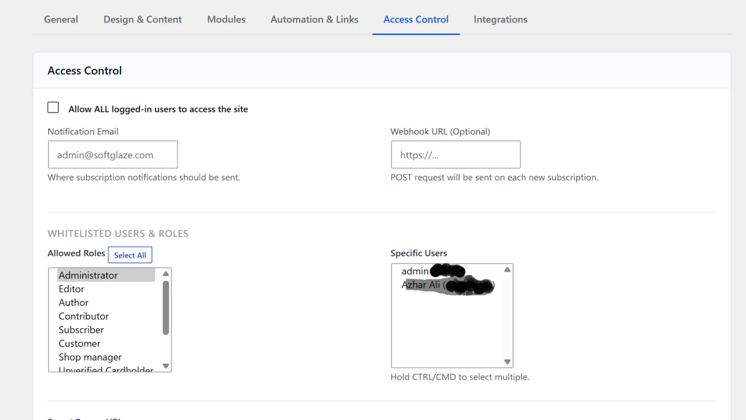Pick Customer role in list
The height and width of the screenshot is (420, 746).
pyautogui.click(x=106, y=343)
